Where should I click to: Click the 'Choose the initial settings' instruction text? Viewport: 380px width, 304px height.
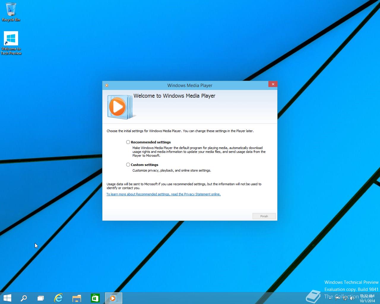[180, 131]
